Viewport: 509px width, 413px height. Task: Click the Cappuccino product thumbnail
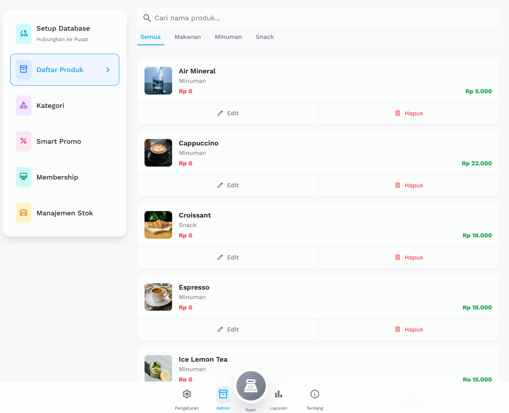point(158,153)
